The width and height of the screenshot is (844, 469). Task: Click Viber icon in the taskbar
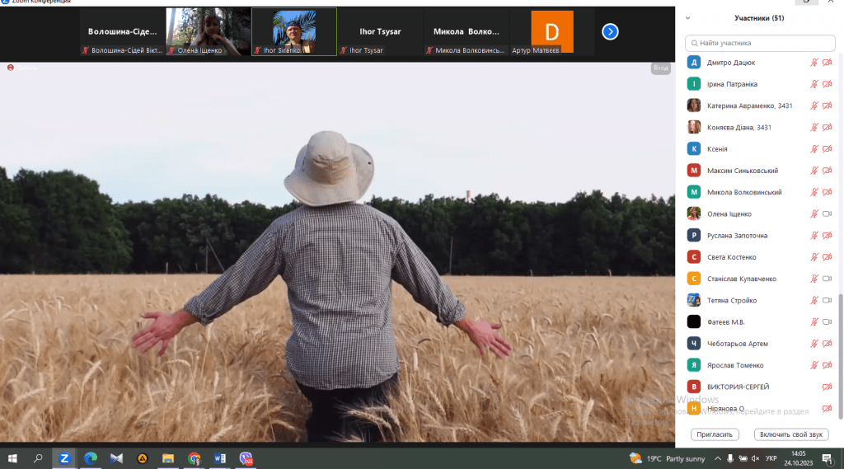[x=246, y=458]
